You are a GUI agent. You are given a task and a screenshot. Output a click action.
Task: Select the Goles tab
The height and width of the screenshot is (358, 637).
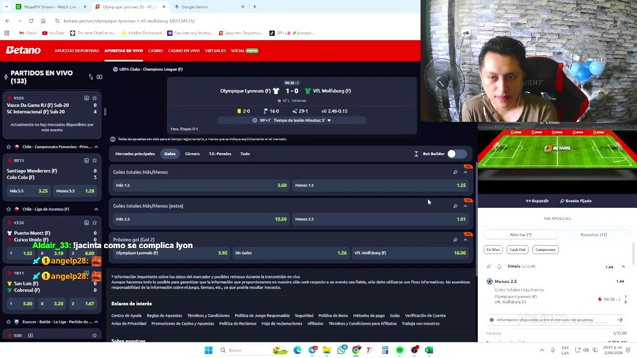coord(170,154)
